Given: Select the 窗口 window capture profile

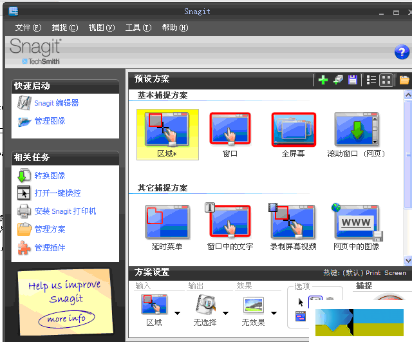Looking at the screenshot, I should click(x=230, y=135).
